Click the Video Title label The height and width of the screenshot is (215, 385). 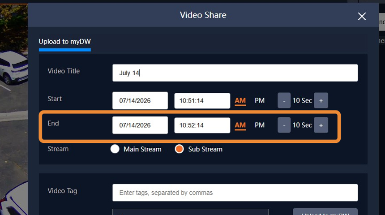(x=64, y=71)
